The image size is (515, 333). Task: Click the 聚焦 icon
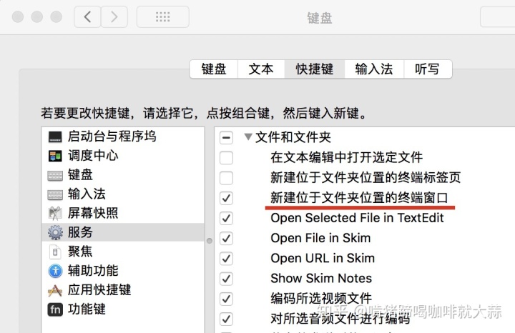[x=55, y=252]
